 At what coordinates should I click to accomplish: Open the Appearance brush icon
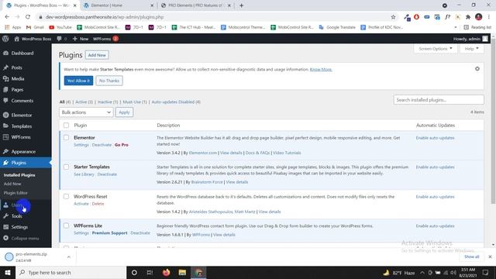(x=5, y=152)
